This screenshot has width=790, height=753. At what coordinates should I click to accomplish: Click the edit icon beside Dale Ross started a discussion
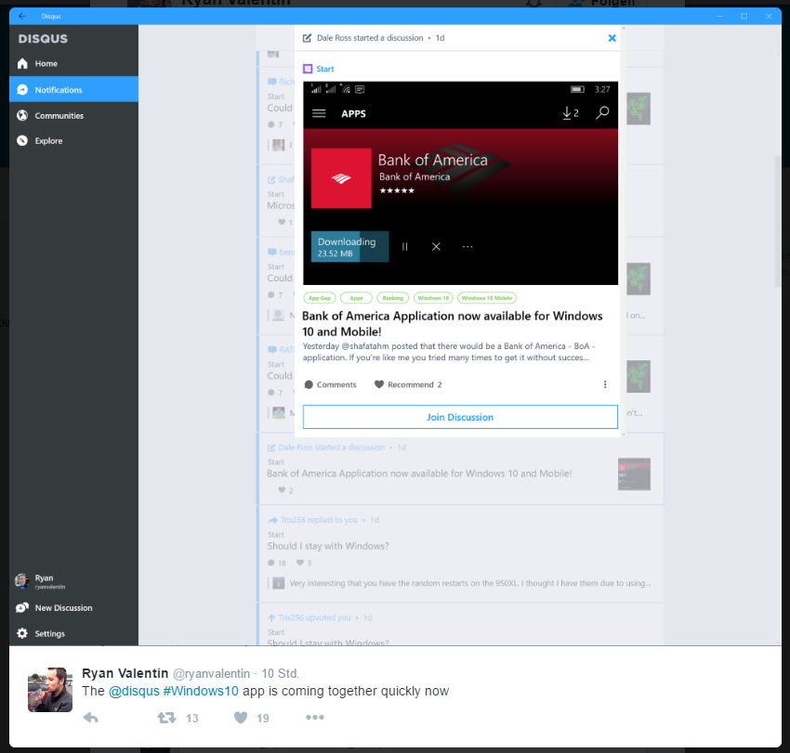pos(307,38)
